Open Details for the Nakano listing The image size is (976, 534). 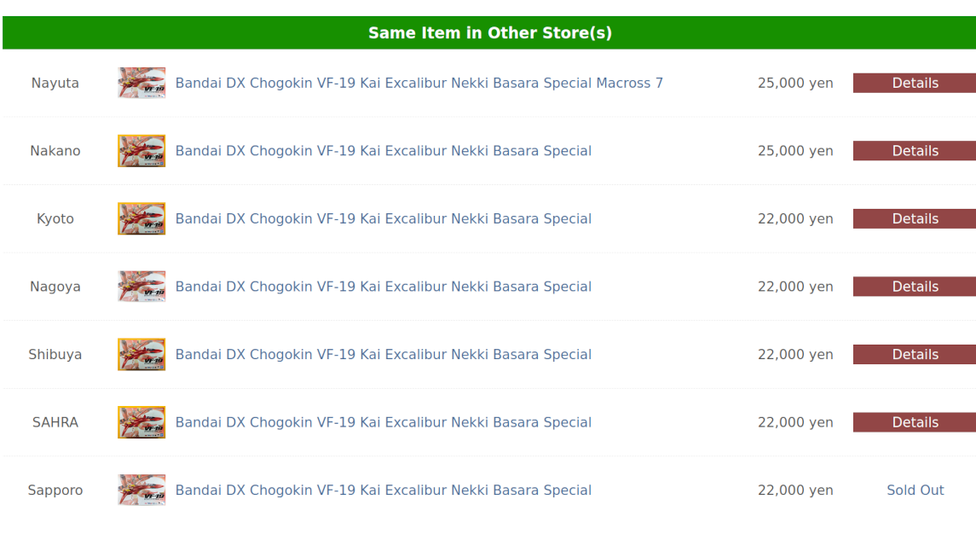tap(915, 151)
